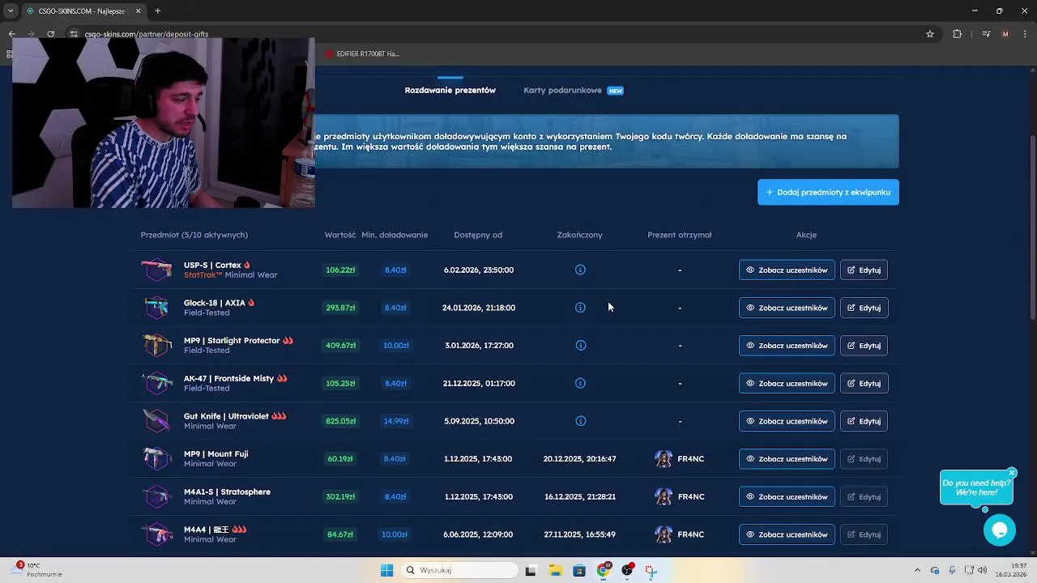
Task: Click the address bar URL
Action: [x=147, y=34]
